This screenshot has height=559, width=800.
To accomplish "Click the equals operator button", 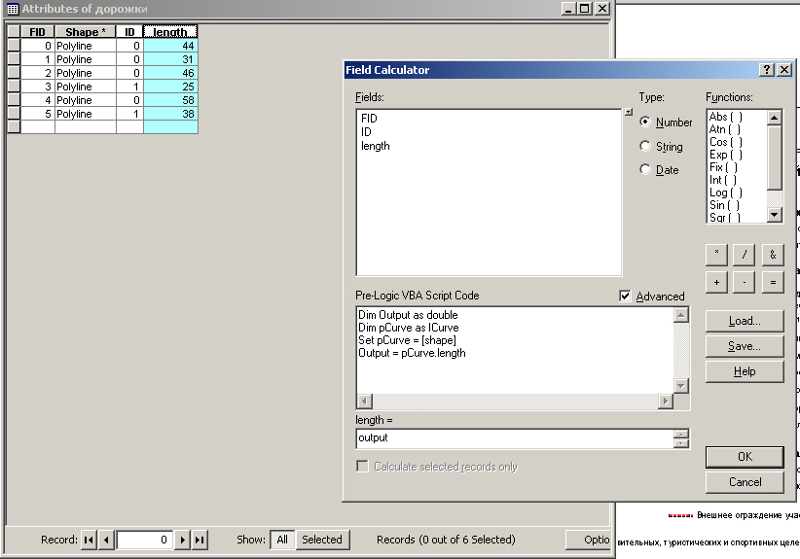I will click(x=773, y=282).
